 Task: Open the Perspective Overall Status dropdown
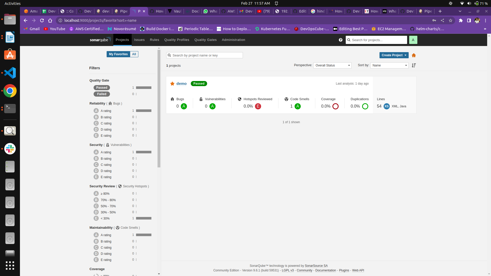(x=332, y=65)
